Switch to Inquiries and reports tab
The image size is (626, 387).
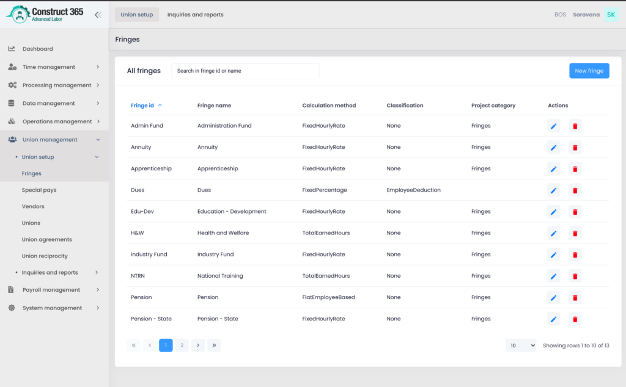pyautogui.click(x=195, y=15)
